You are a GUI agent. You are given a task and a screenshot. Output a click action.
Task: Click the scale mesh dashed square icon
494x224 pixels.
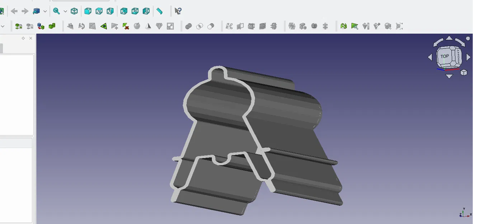[x=170, y=26]
